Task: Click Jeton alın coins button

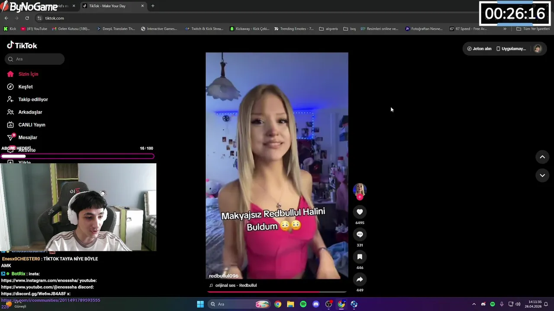Action: point(479,49)
